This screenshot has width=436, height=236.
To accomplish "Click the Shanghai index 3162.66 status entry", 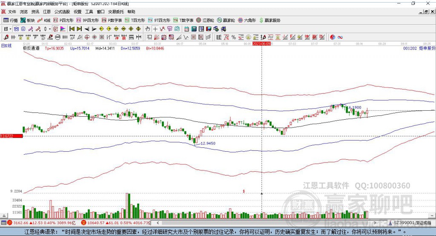I will (41, 223).
